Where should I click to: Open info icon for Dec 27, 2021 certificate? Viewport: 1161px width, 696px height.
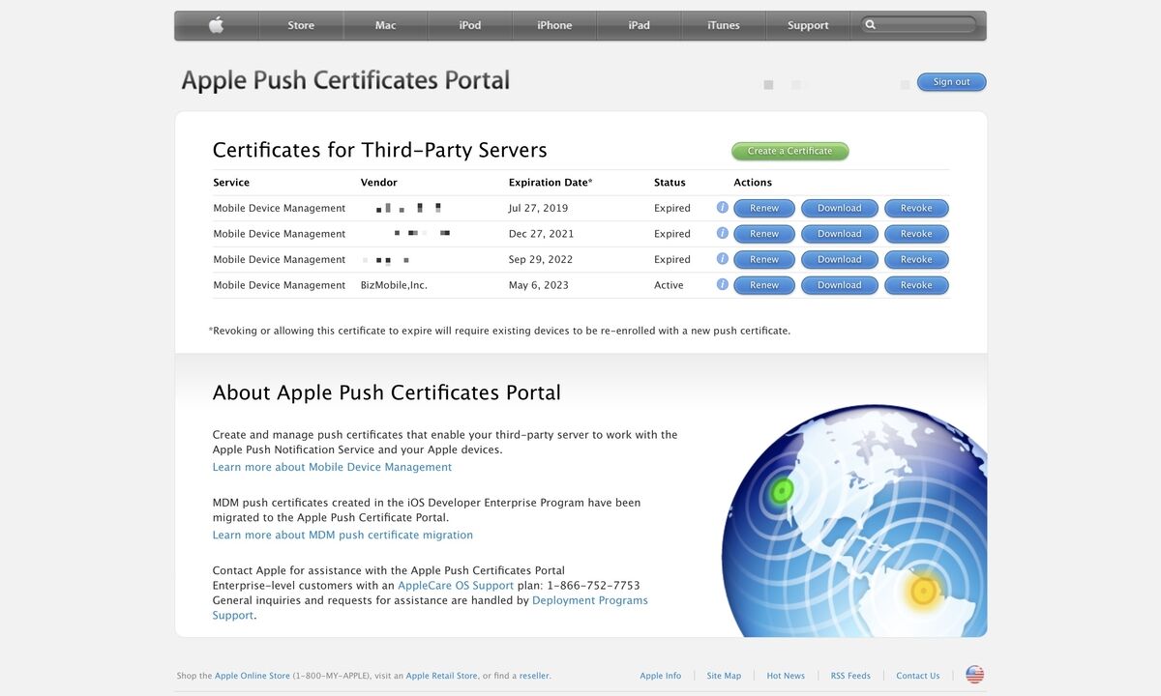coord(722,233)
